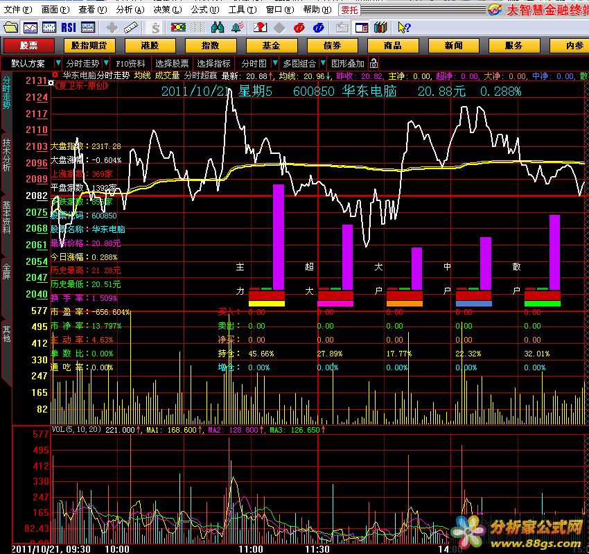Select the 商品 category button
Viewport: 589px width, 554px height.
392,46
